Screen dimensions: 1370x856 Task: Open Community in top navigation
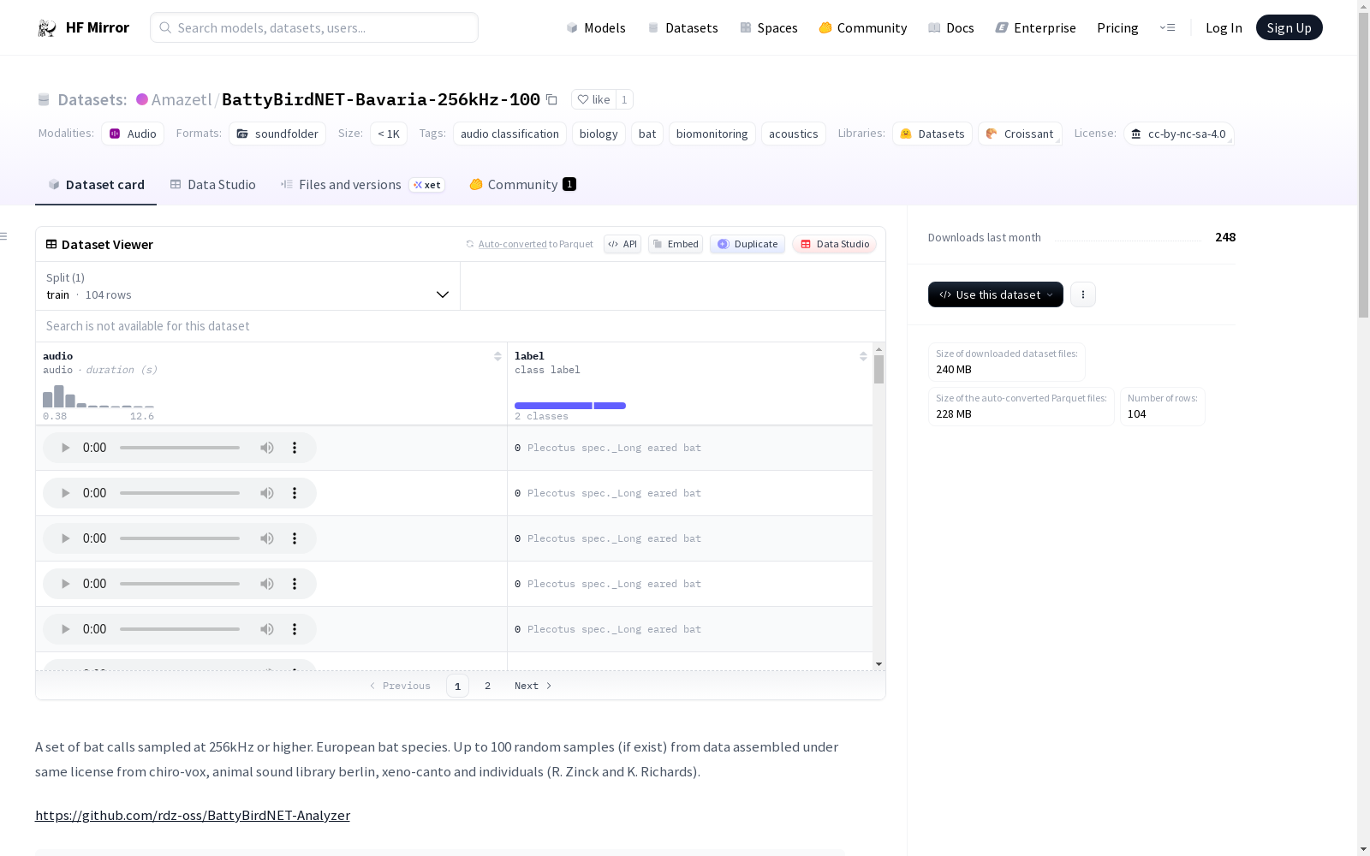(x=863, y=27)
